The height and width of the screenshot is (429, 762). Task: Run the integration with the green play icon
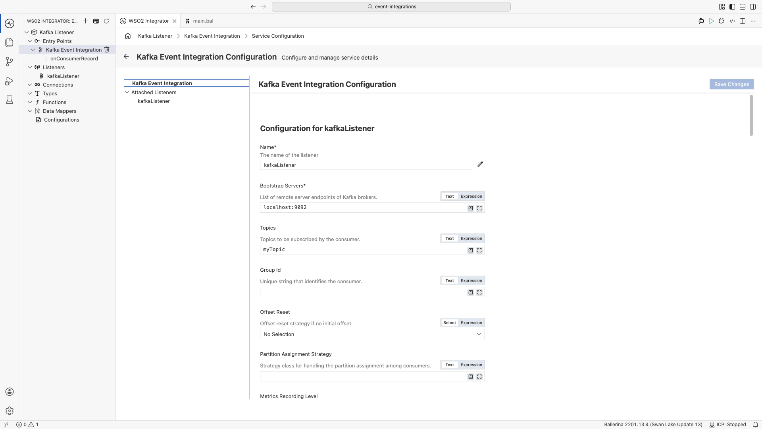point(712,21)
